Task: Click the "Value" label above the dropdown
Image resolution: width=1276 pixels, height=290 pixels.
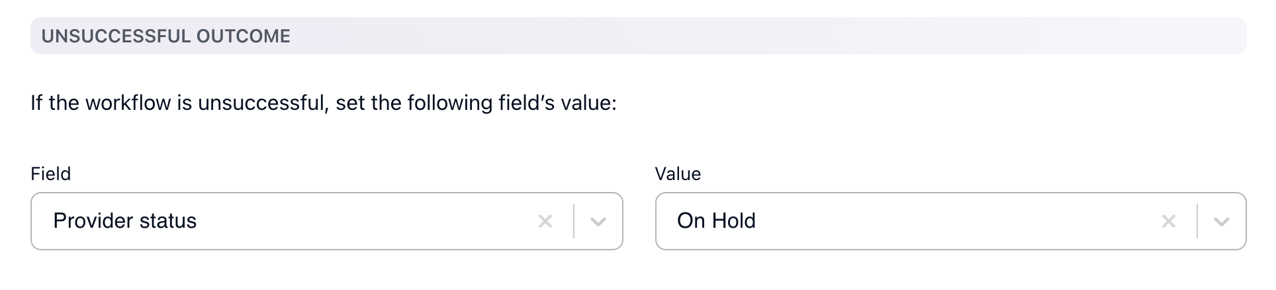Action: 677,174
